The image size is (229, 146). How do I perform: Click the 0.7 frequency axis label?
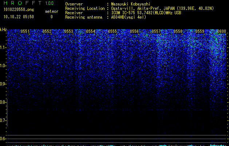click(3, 120)
